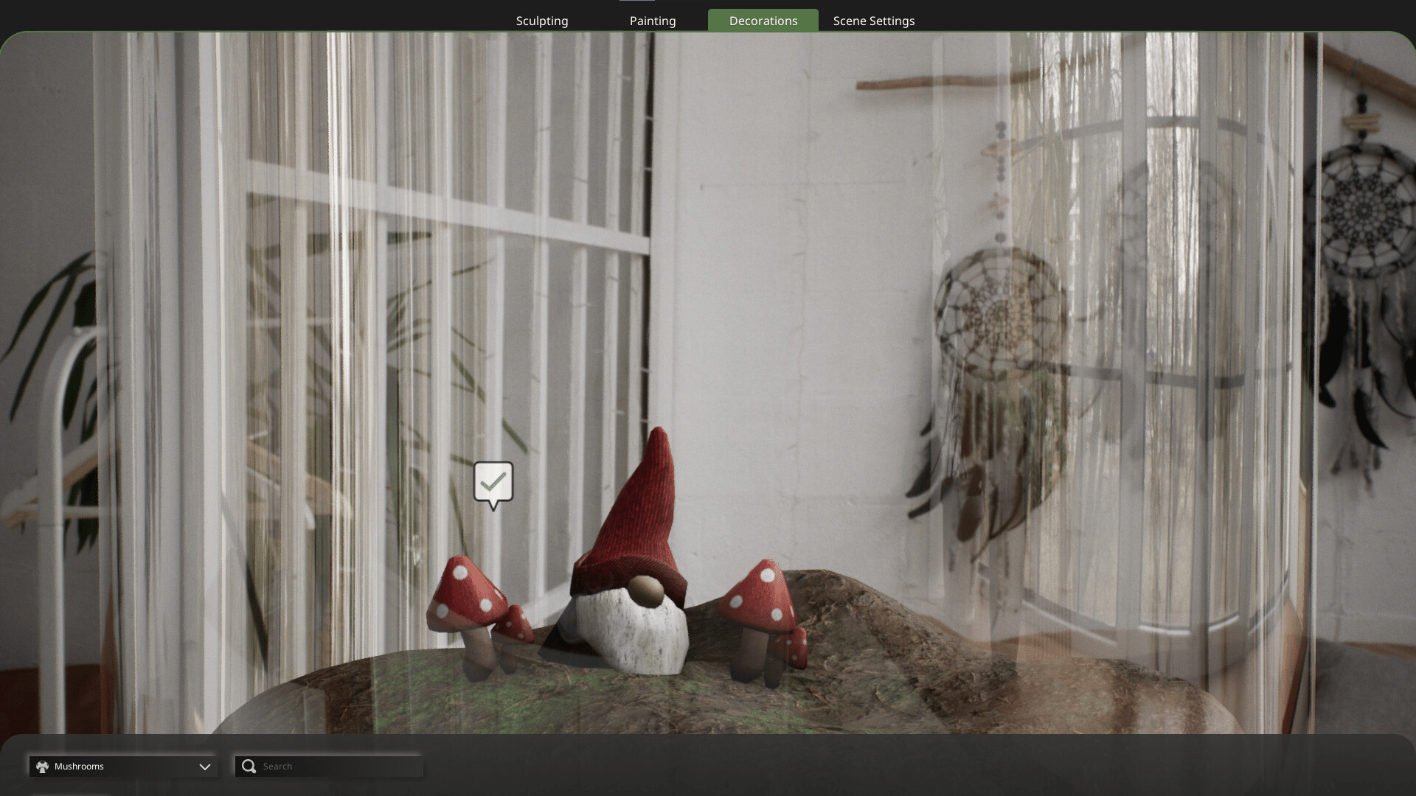
Task: Select the Decorations tab
Action: [x=763, y=21]
